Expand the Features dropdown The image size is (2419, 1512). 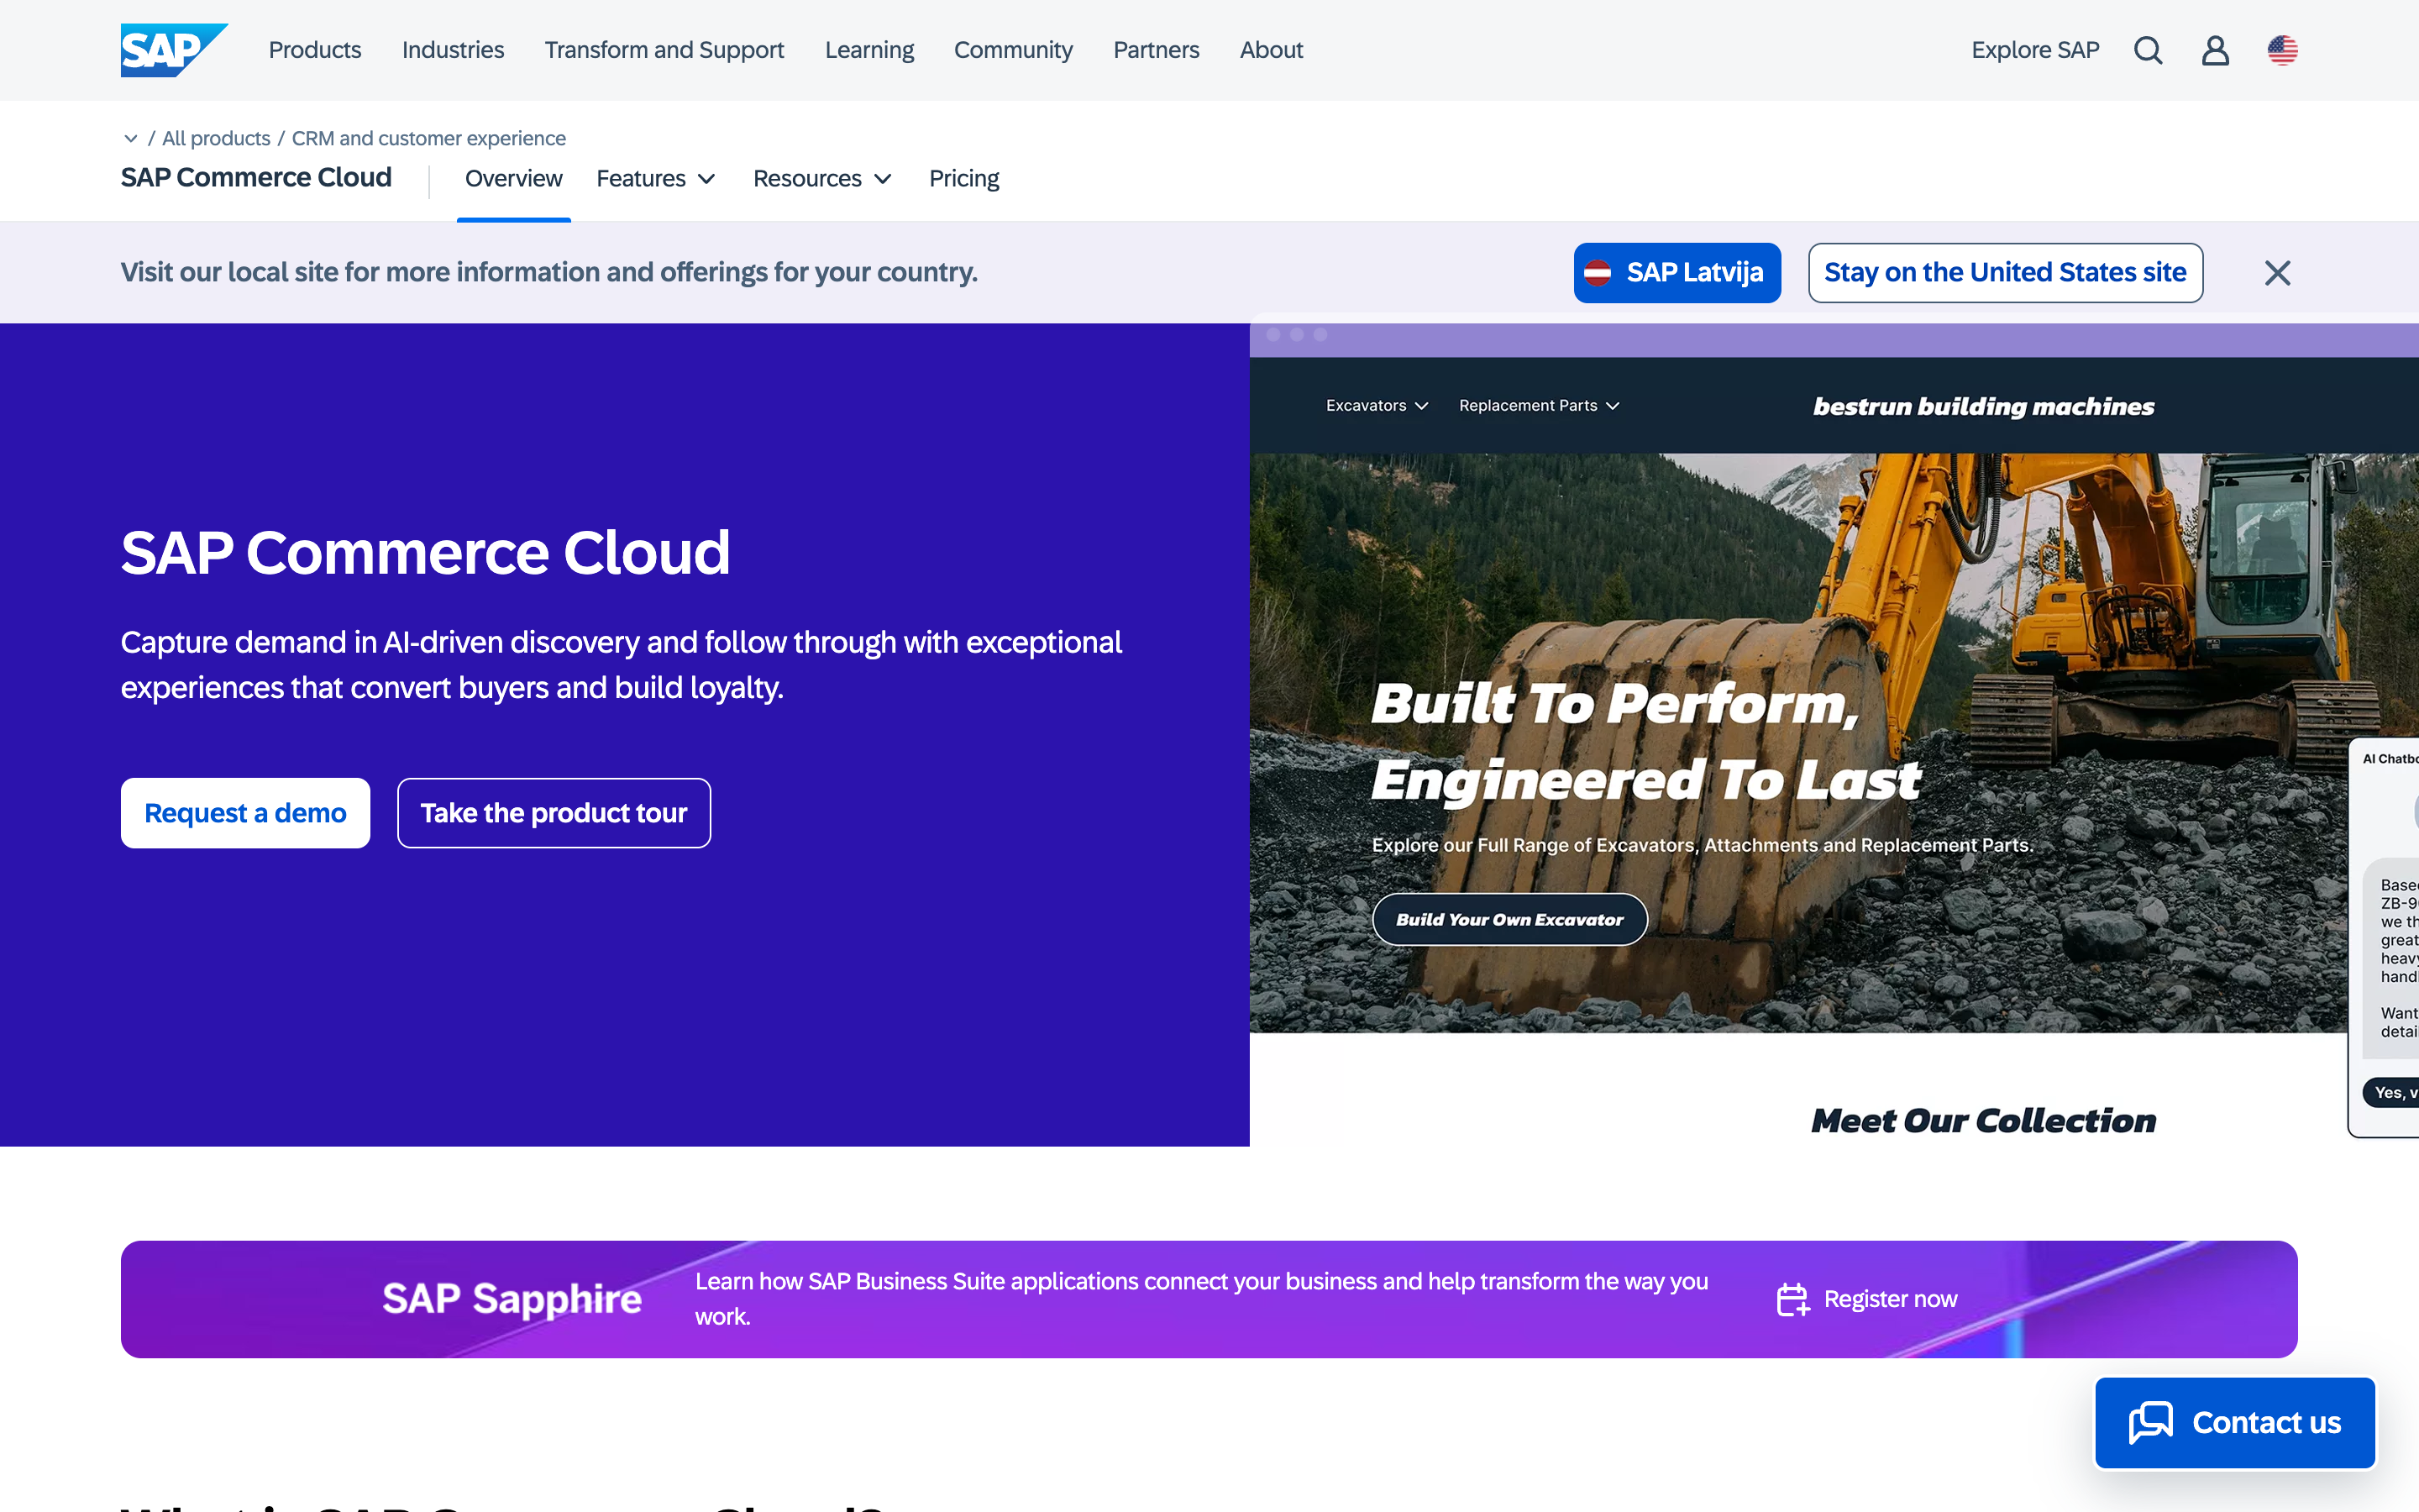pyautogui.click(x=656, y=179)
